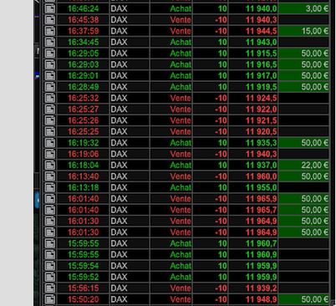
Task: Open order ticket icon for 16:29:05 trade
Action: click(50, 54)
